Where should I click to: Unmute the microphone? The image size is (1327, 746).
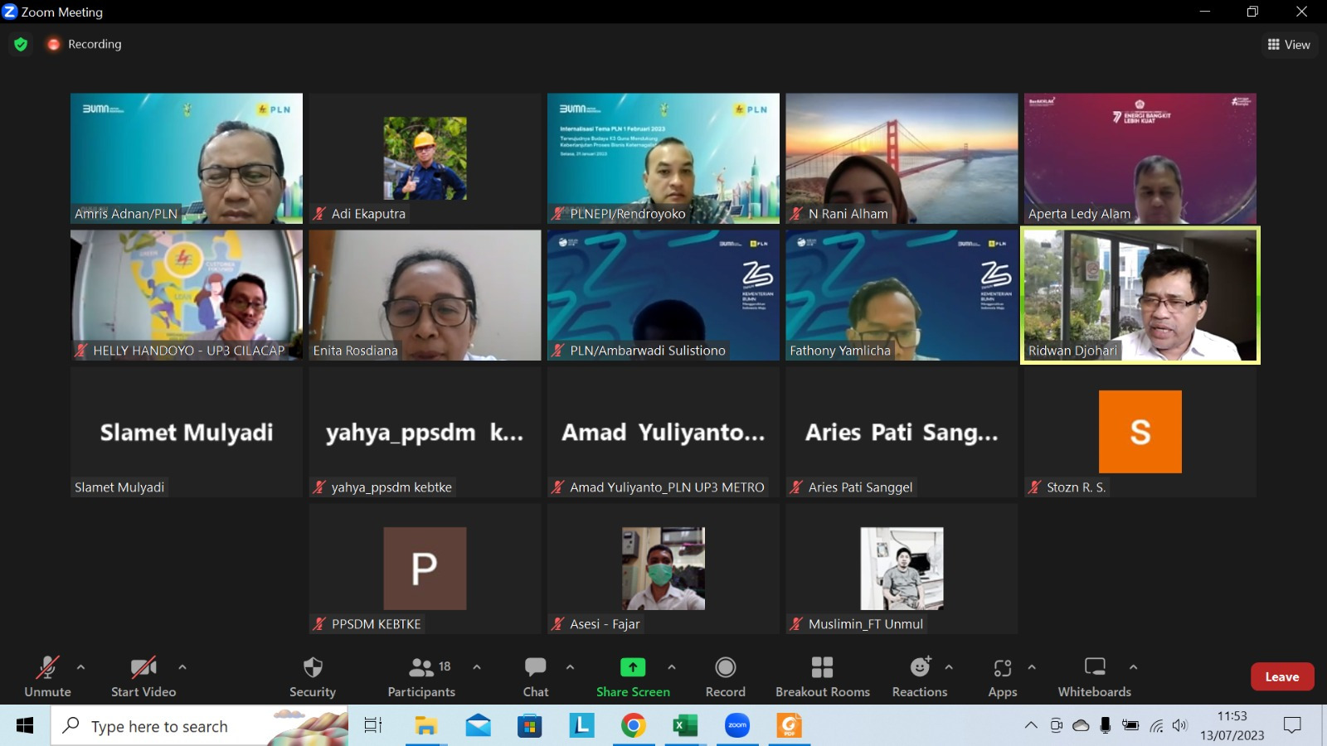point(47,676)
